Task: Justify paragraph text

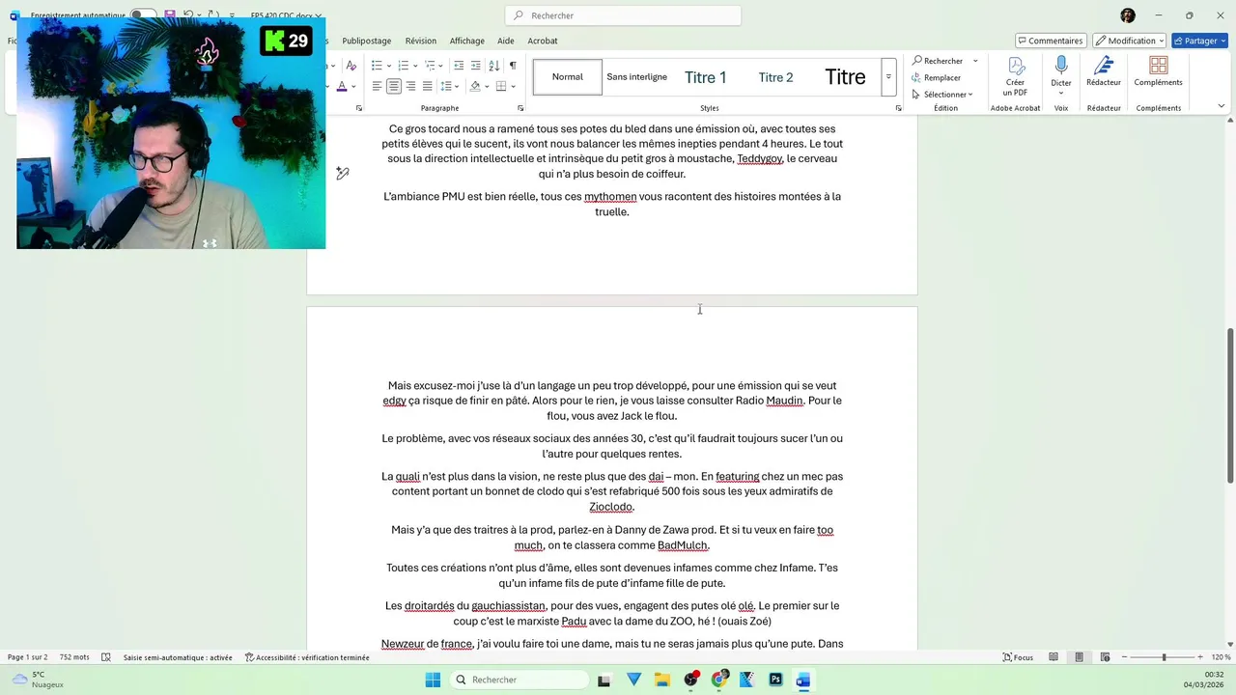Action: (428, 86)
